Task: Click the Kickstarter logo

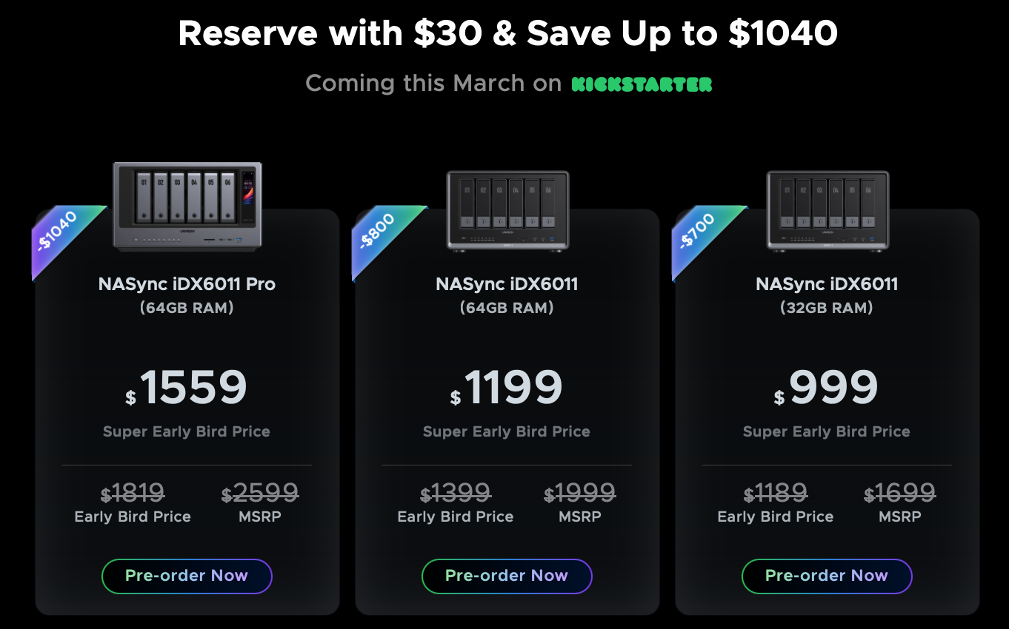Action: pyautogui.click(x=642, y=84)
